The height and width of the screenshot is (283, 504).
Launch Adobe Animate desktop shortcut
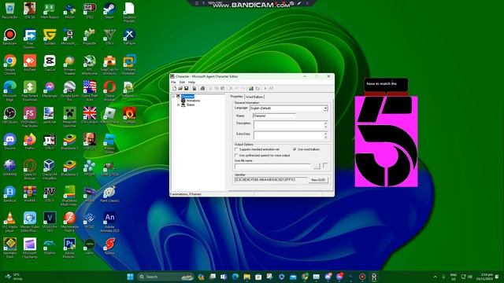109,222
